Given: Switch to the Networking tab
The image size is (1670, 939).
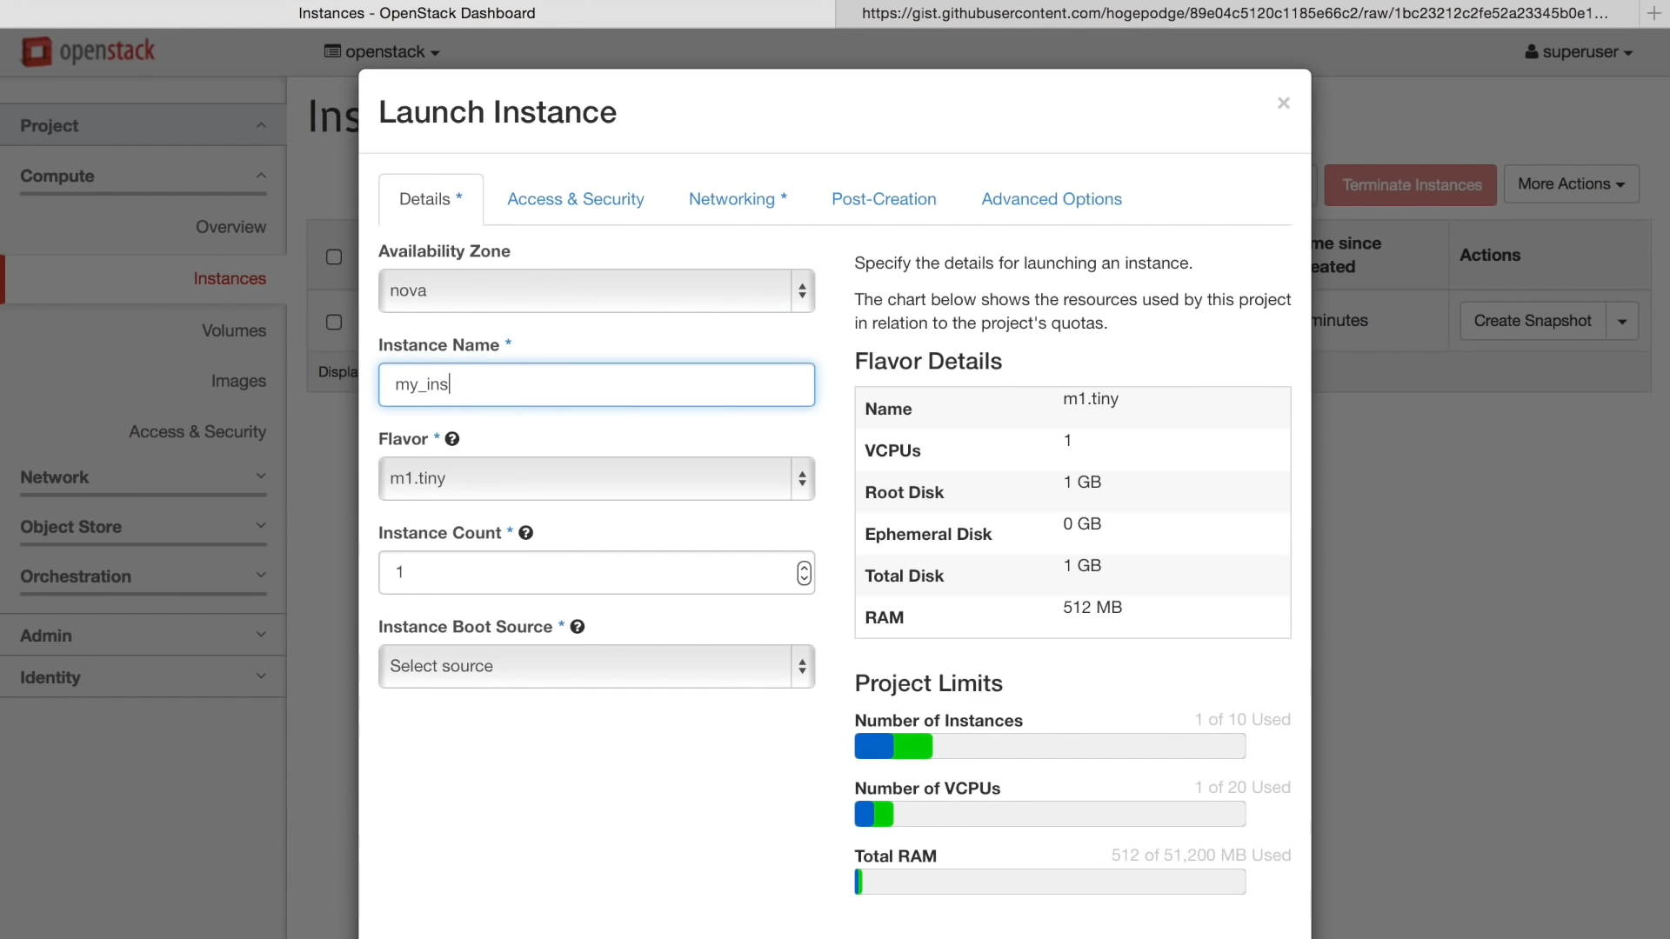Looking at the screenshot, I should 737,199.
